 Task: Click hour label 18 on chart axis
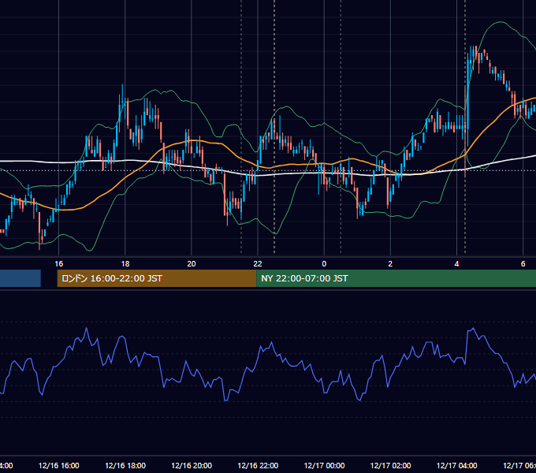[x=125, y=264]
